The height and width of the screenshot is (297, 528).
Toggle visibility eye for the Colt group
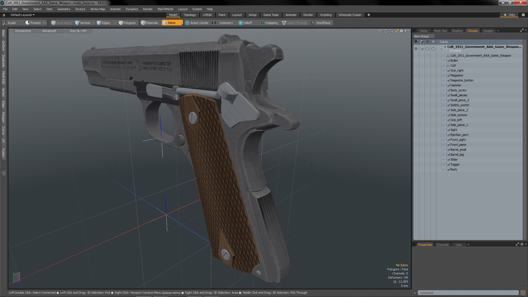pyautogui.click(x=416, y=49)
